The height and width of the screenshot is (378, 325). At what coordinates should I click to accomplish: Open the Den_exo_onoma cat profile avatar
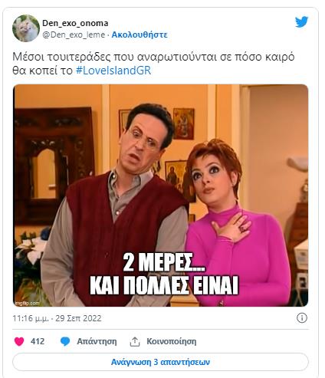click(26, 28)
